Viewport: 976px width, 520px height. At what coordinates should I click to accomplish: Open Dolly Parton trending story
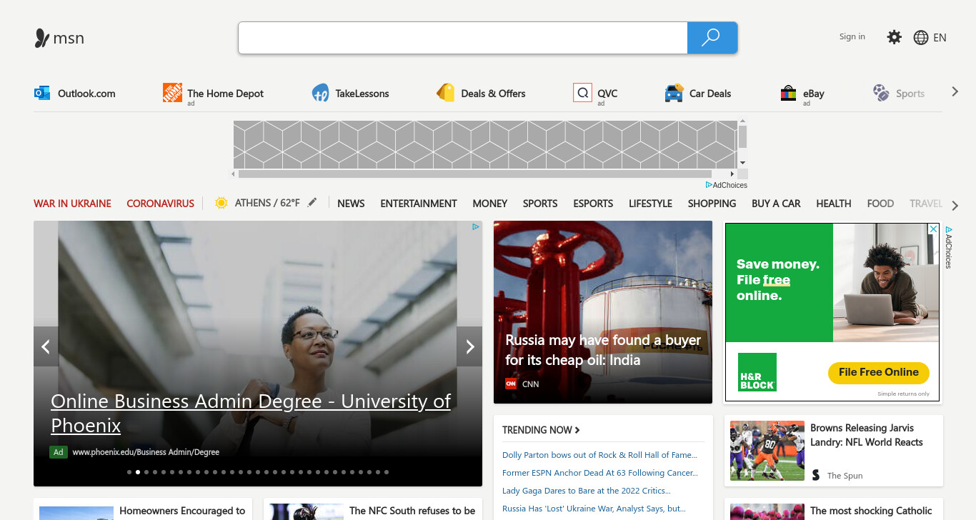click(599, 455)
